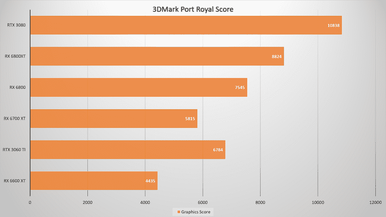Image resolution: width=386 pixels, height=217 pixels.
Task: Click the data label 7545
Action: (240, 87)
